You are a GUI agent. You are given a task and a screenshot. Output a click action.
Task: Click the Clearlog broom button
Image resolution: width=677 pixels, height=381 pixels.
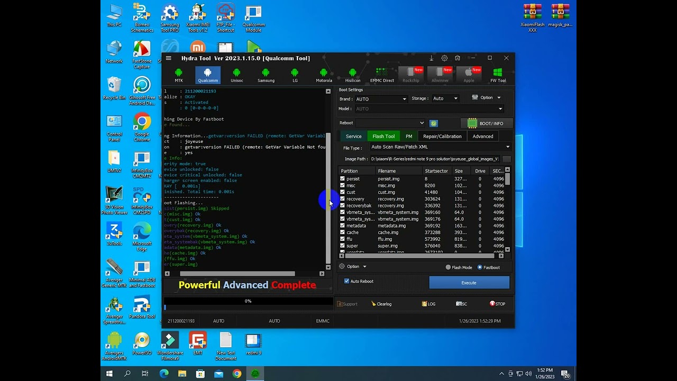(x=382, y=304)
